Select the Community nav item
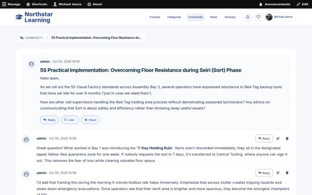 point(196,17)
